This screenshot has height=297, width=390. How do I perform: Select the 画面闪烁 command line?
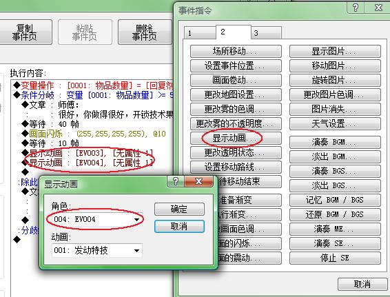coord(94,134)
